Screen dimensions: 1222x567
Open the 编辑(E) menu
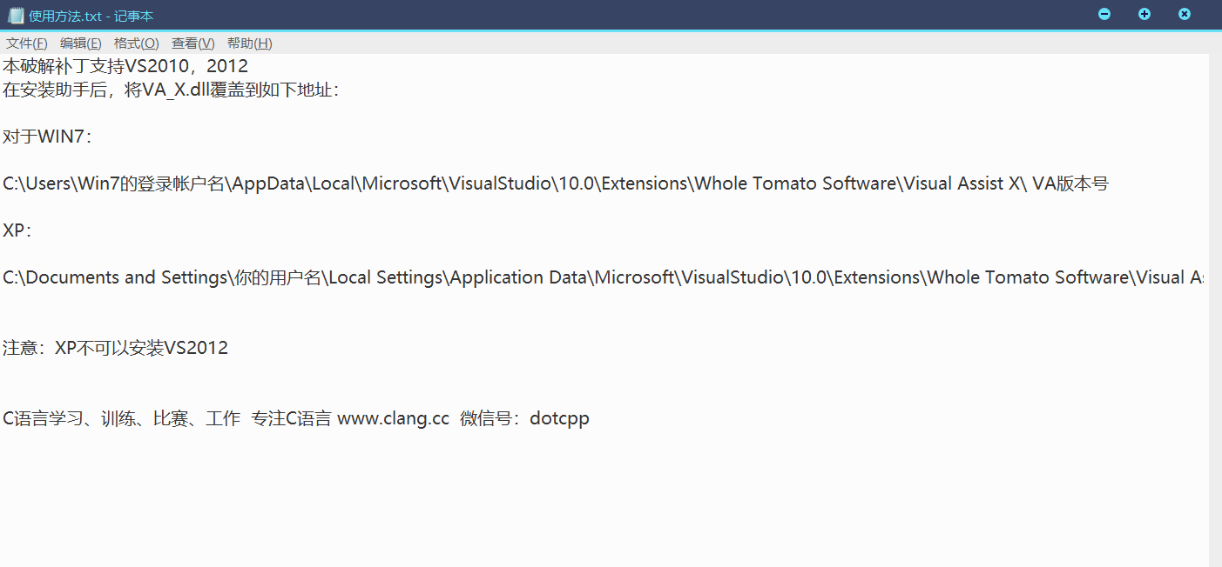tap(80, 43)
